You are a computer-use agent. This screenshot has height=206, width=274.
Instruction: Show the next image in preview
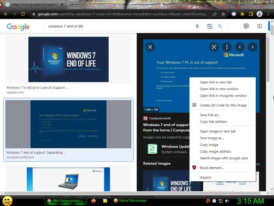[x=253, y=47]
